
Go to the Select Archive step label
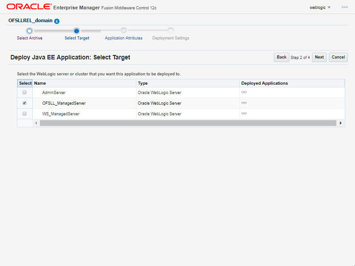click(x=30, y=38)
